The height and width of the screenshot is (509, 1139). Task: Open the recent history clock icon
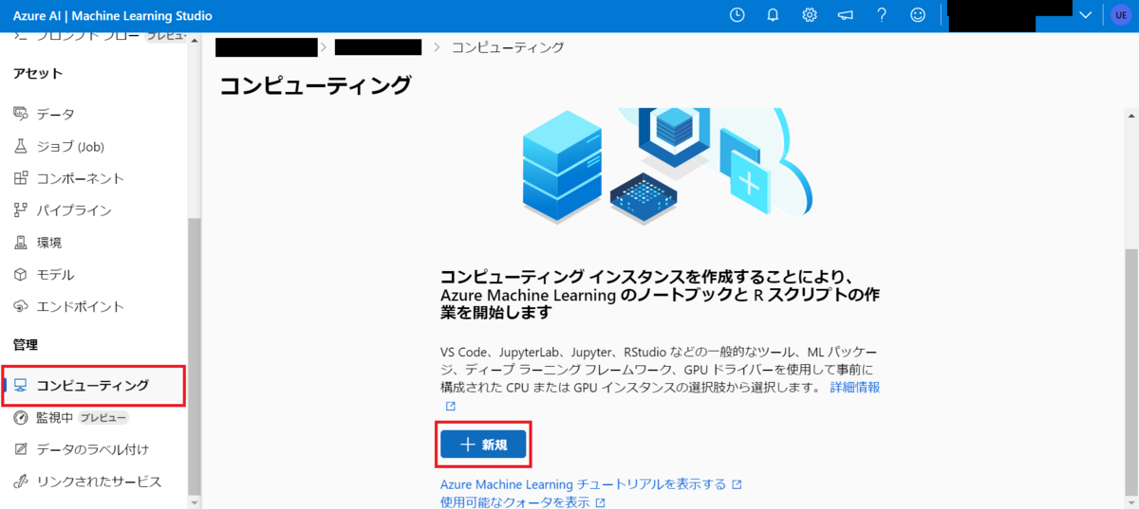click(738, 15)
